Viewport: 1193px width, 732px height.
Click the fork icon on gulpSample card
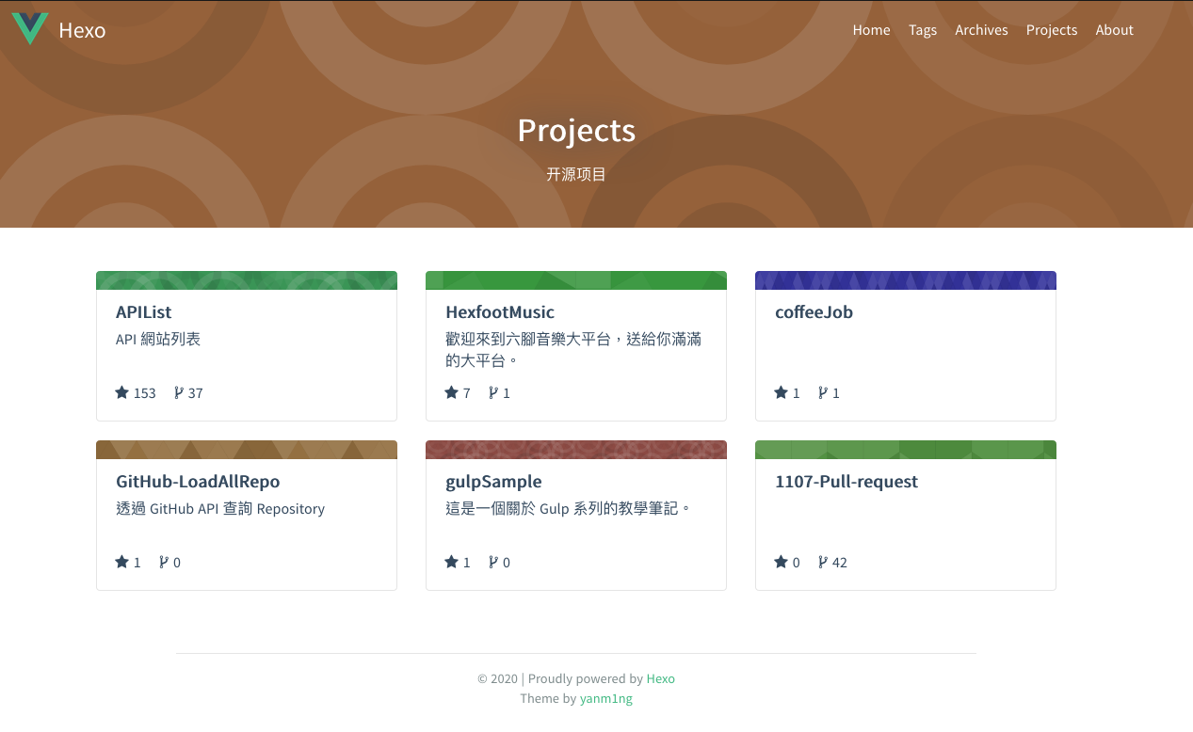coord(492,562)
